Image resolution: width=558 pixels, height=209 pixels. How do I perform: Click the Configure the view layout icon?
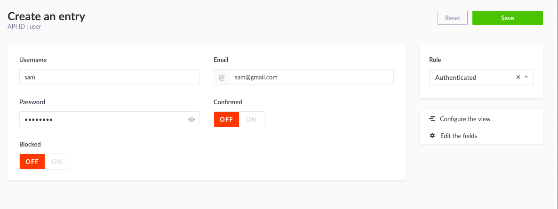(432, 119)
